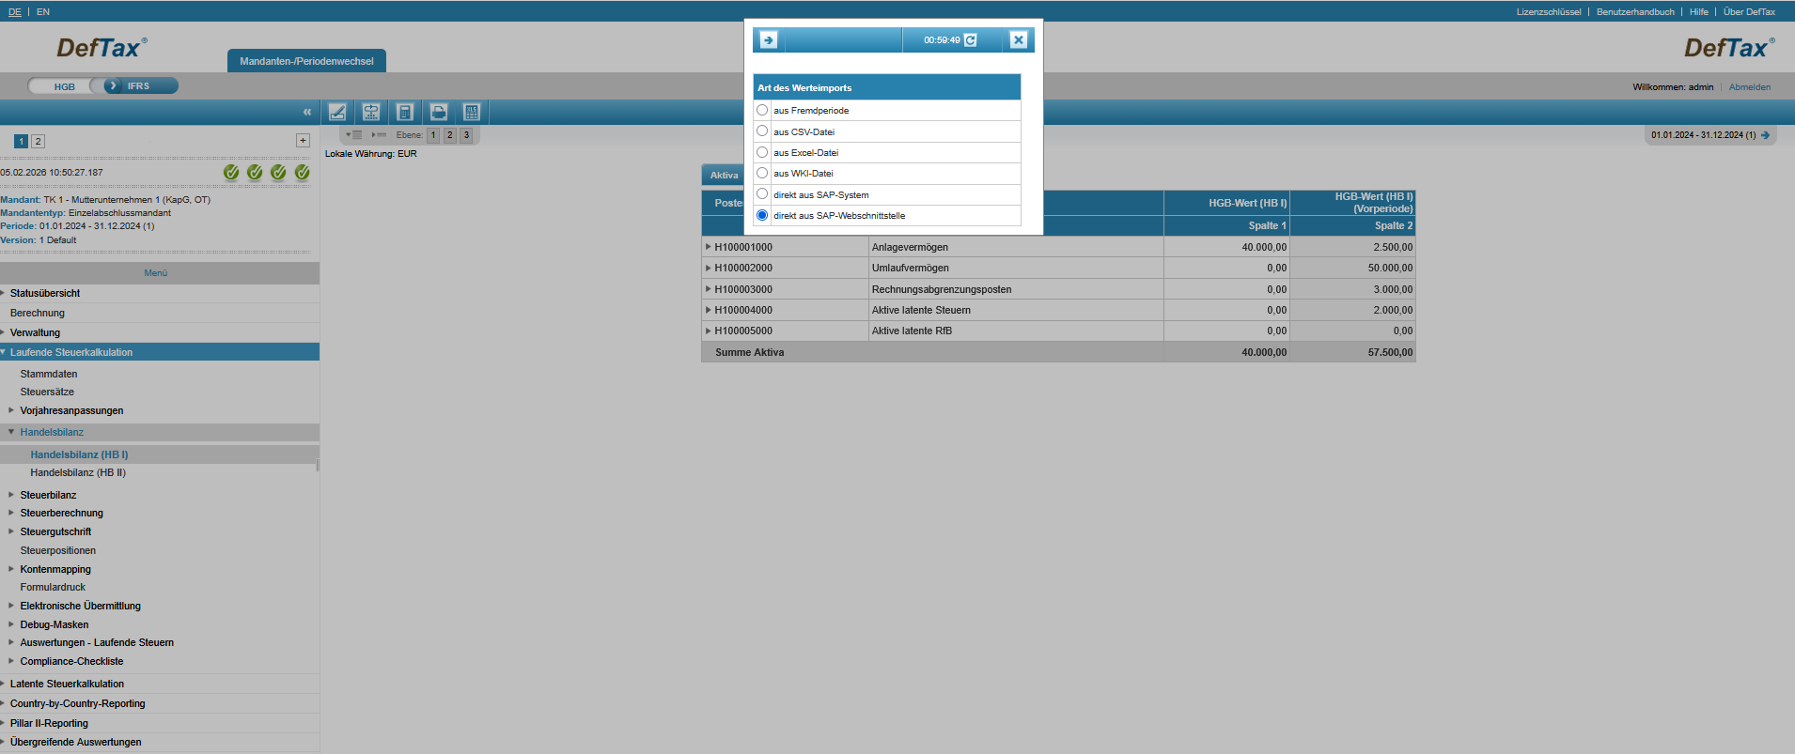Select 'direkt aus SAP-System' import option
1795x754 pixels.
tap(762, 194)
